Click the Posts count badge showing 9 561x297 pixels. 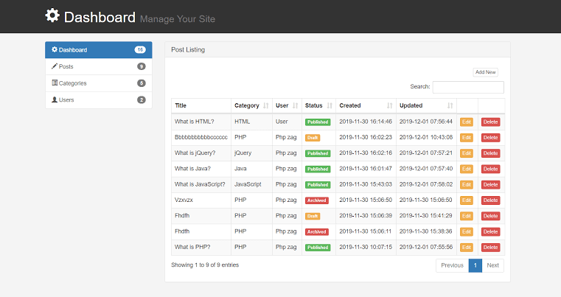pyautogui.click(x=142, y=66)
